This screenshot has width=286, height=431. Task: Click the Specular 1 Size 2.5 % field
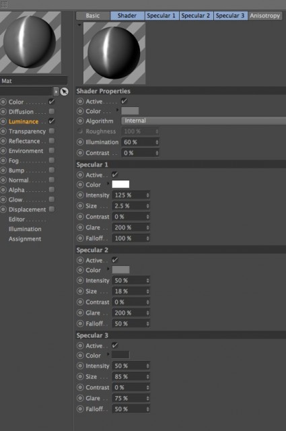point(131,206)
